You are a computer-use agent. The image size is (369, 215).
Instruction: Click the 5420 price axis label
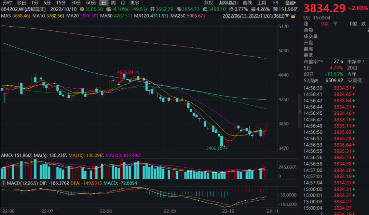(283, 26)
